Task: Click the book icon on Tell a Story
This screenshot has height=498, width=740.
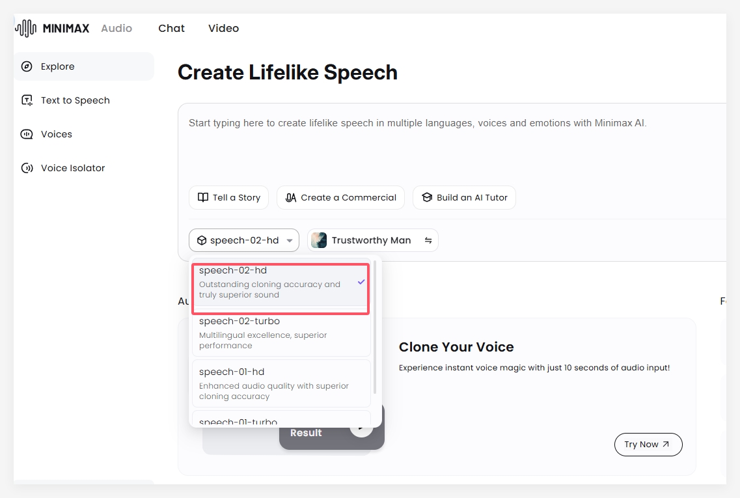Action: [x=203, y=198]
